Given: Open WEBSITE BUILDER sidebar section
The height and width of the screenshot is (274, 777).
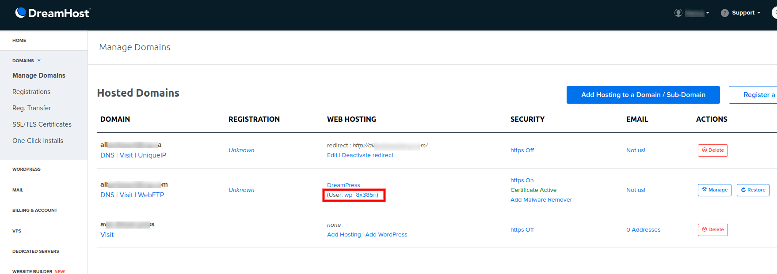Looking at the screenshot, I should pyautogui.click(x=39, y=271).
